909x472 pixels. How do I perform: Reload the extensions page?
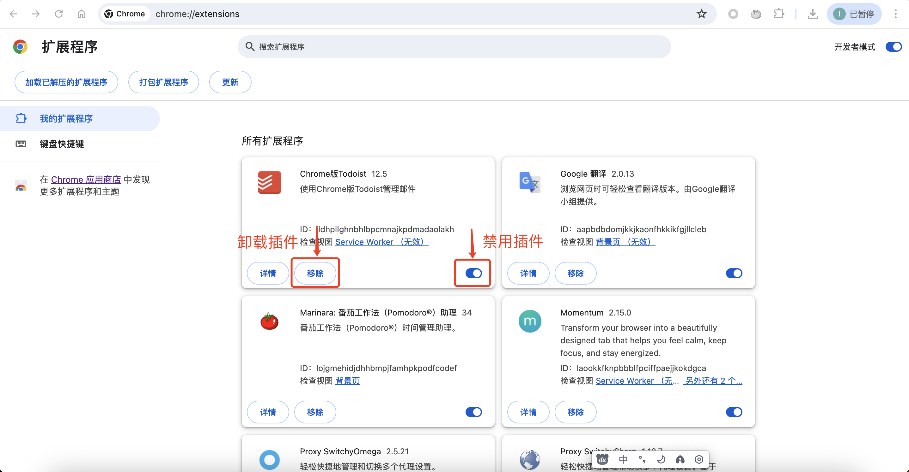coord(58,14)
